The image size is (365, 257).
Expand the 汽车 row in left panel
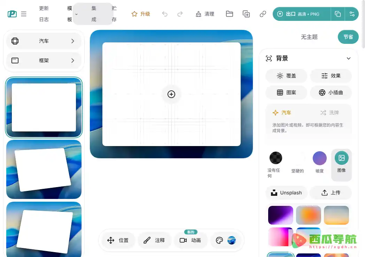(x=44, y=41)
